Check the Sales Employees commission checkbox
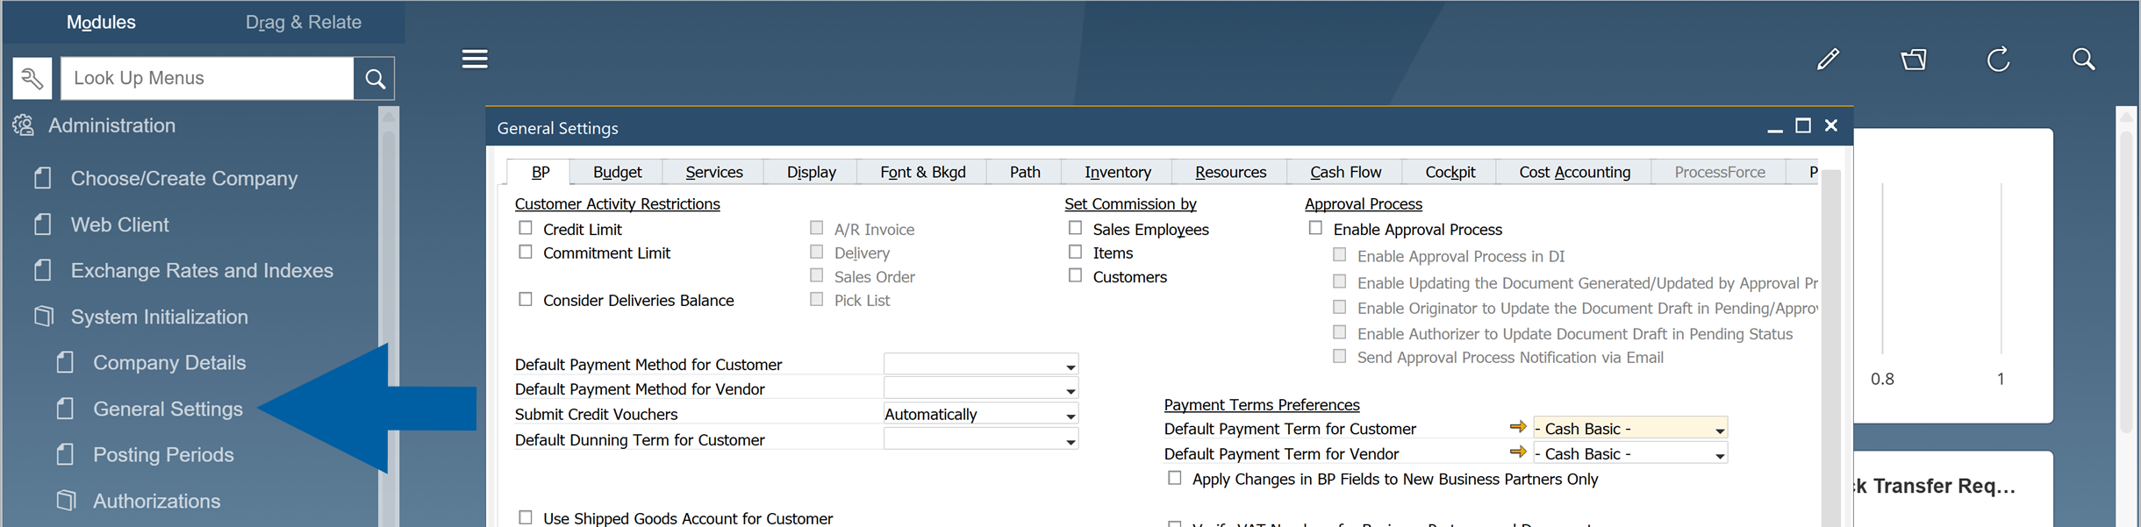 pyautogui.click(x=1076, y=228)
